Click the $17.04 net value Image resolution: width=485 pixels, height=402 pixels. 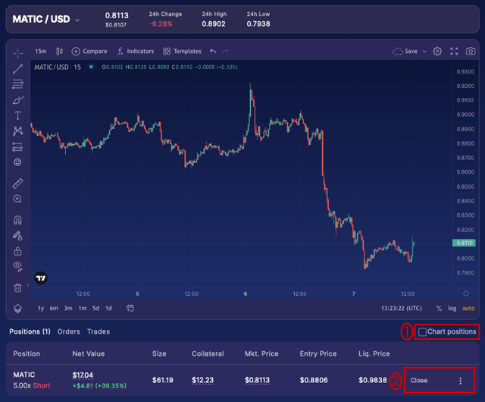point(83,375)
